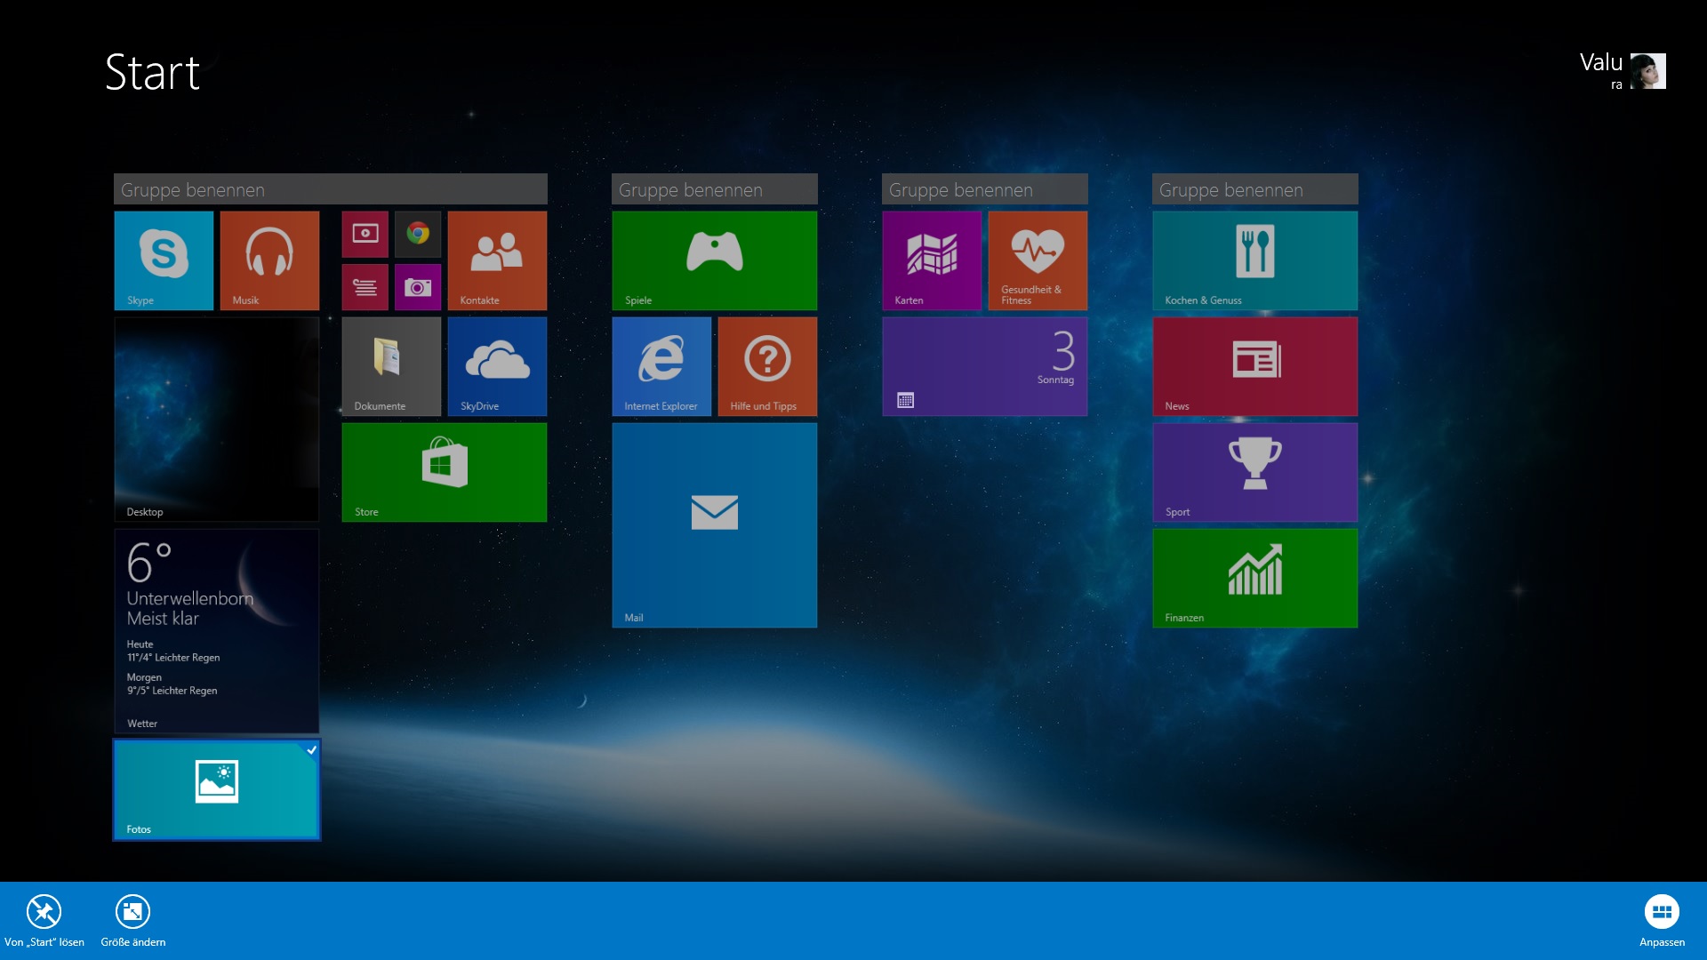Open the Spiele game controller tile
The height and width of the screenshot is (960, 1707).
point(714,260)
